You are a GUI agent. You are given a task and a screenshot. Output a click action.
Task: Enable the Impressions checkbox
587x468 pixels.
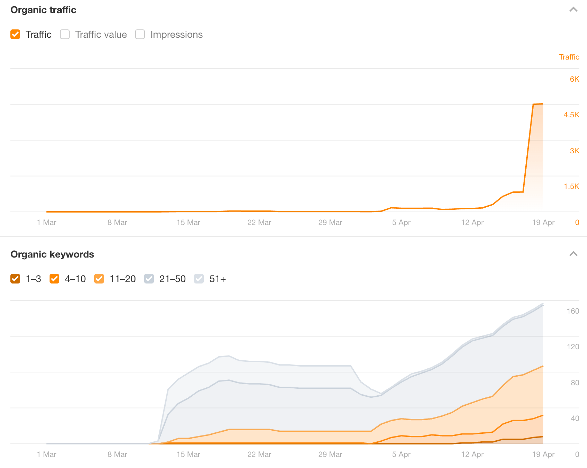coord(140,34)
